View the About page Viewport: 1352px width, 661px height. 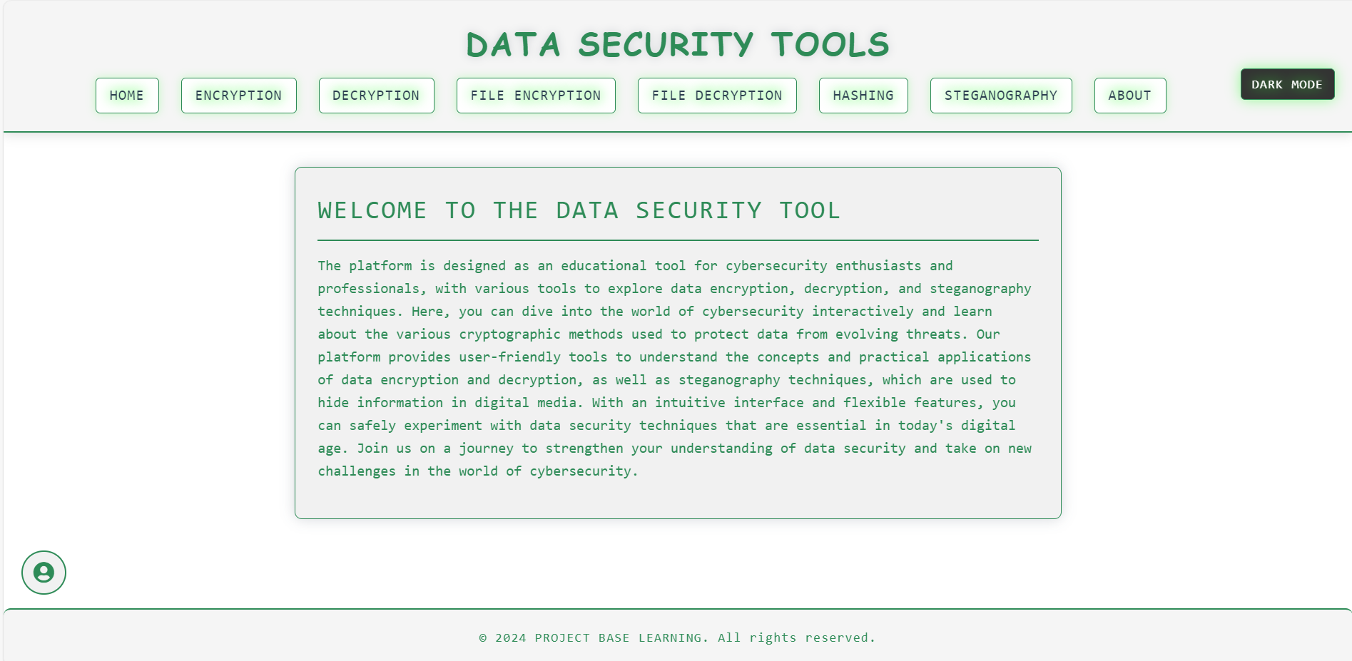coord(1130,96)
